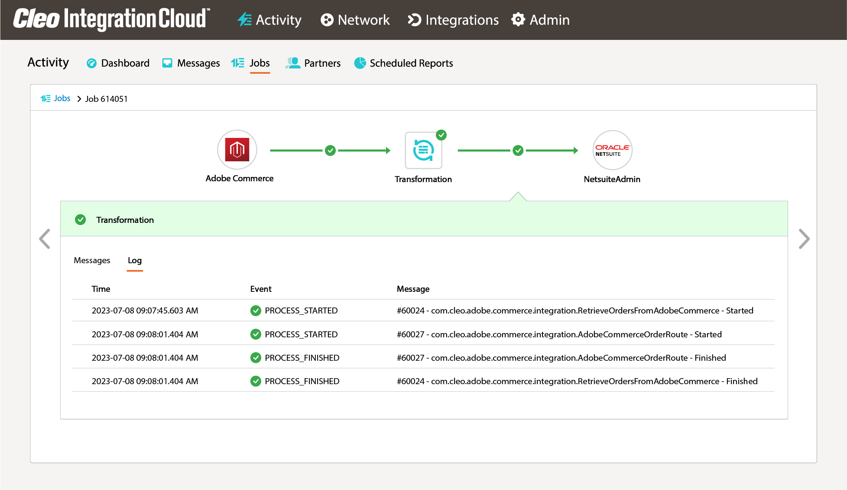
Task: Click the green checkmark on Transformation step
Action: 441,135
